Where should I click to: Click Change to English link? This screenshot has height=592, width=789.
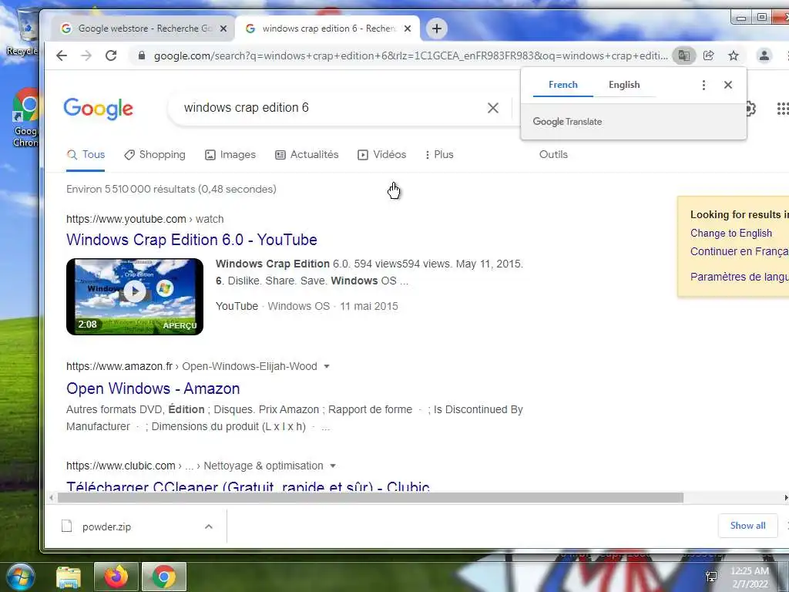tap(730, 233)
